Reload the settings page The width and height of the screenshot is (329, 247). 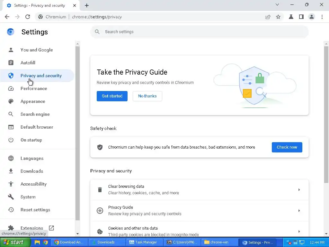point(28,17)
